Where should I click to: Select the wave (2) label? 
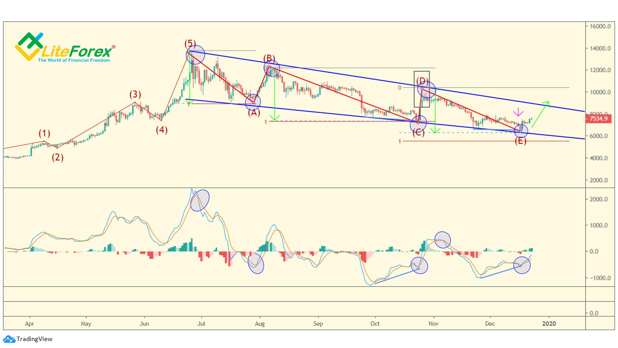[x=58, y=157]
